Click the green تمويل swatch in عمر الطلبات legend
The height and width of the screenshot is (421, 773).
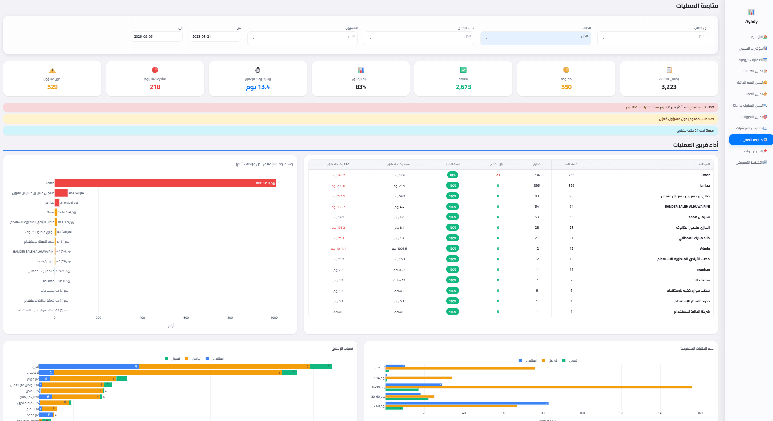pos(564,361)
